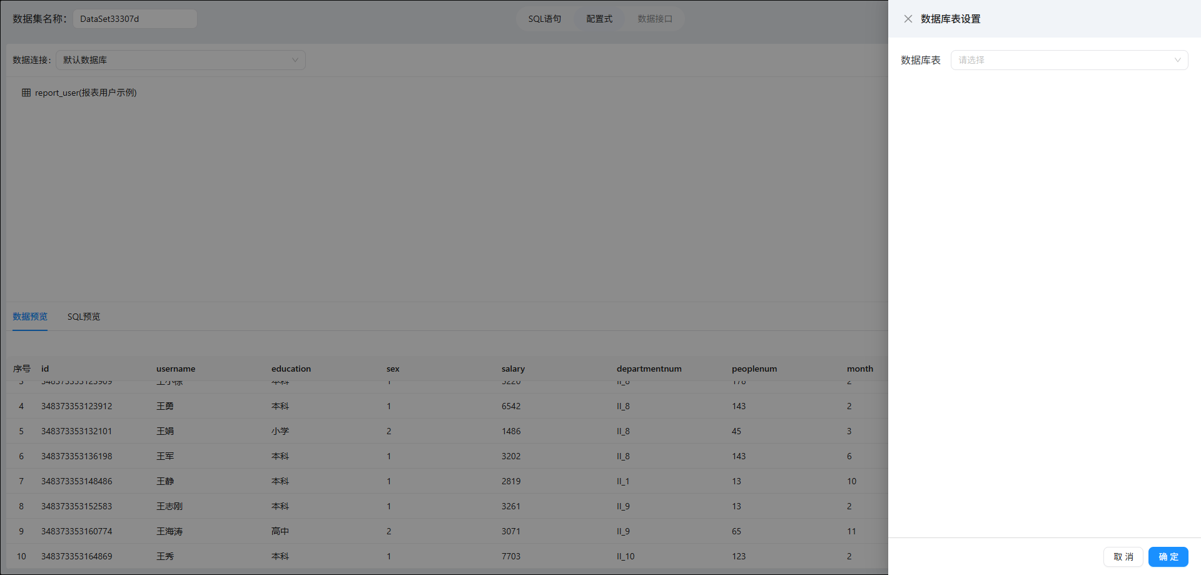
Task: Click education cell 小学
Action: click(280, 431)
